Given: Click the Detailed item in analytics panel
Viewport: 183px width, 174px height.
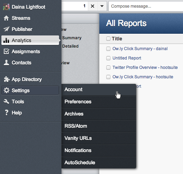Looking at the screenshot, I should (70, 46).
